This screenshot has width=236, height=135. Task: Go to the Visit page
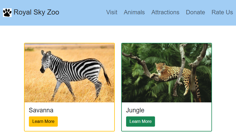tap(112, 12)
